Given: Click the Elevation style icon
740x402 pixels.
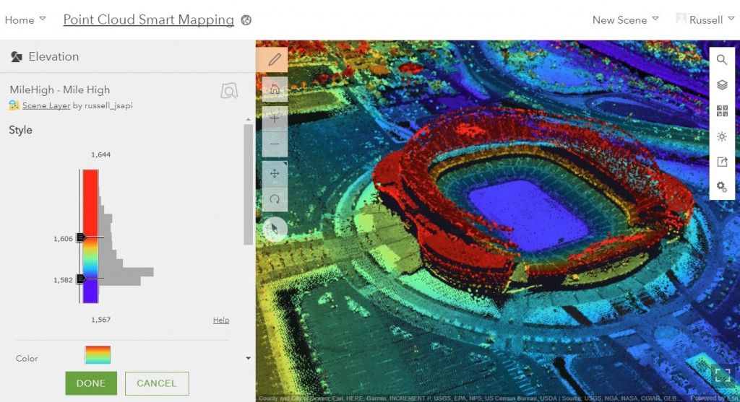Looking at the screenshot, I should [x=17, y=57].
